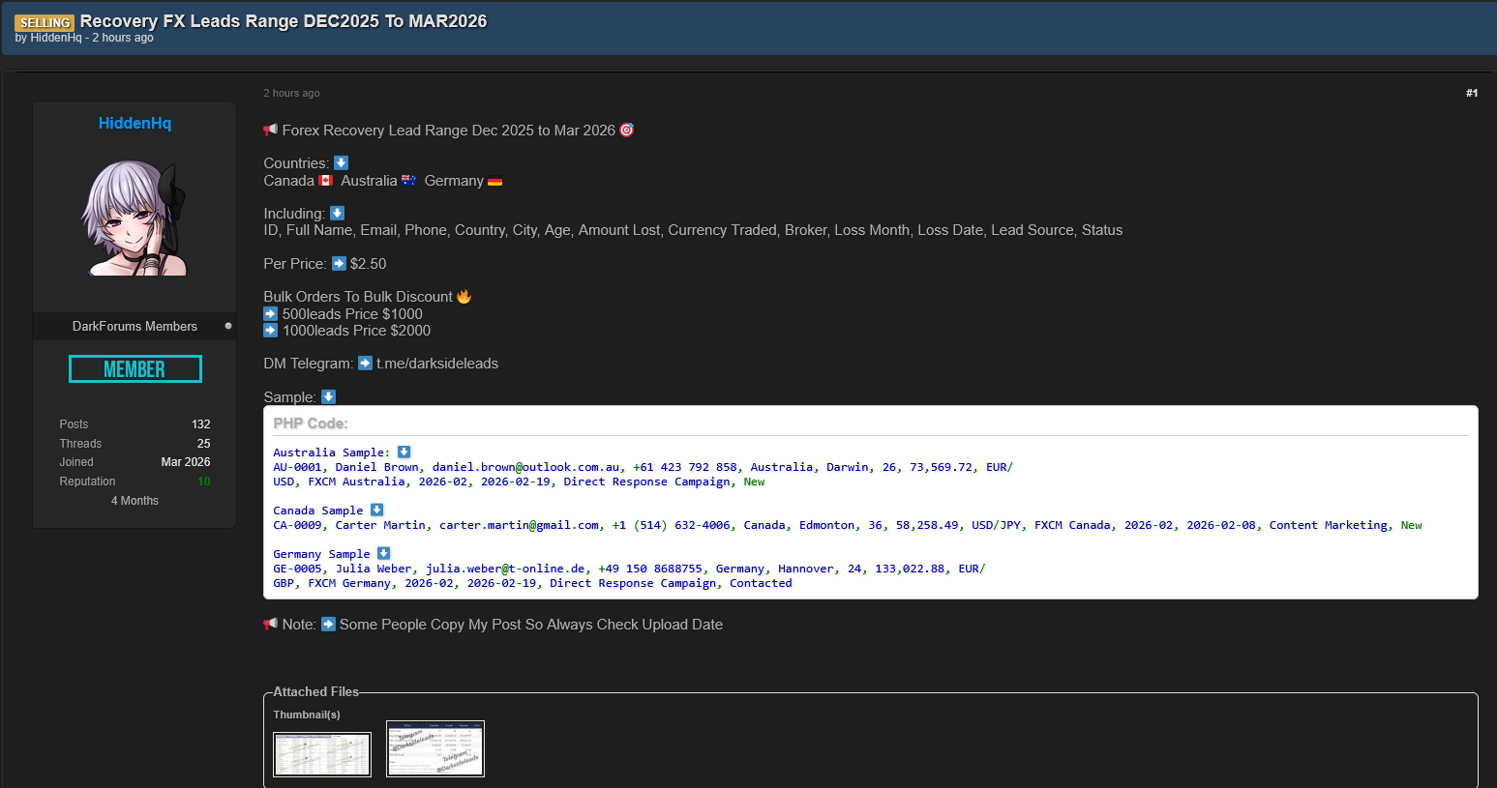
Task: Click the target emoji after Mar 2026
Action: pos(627,130)
